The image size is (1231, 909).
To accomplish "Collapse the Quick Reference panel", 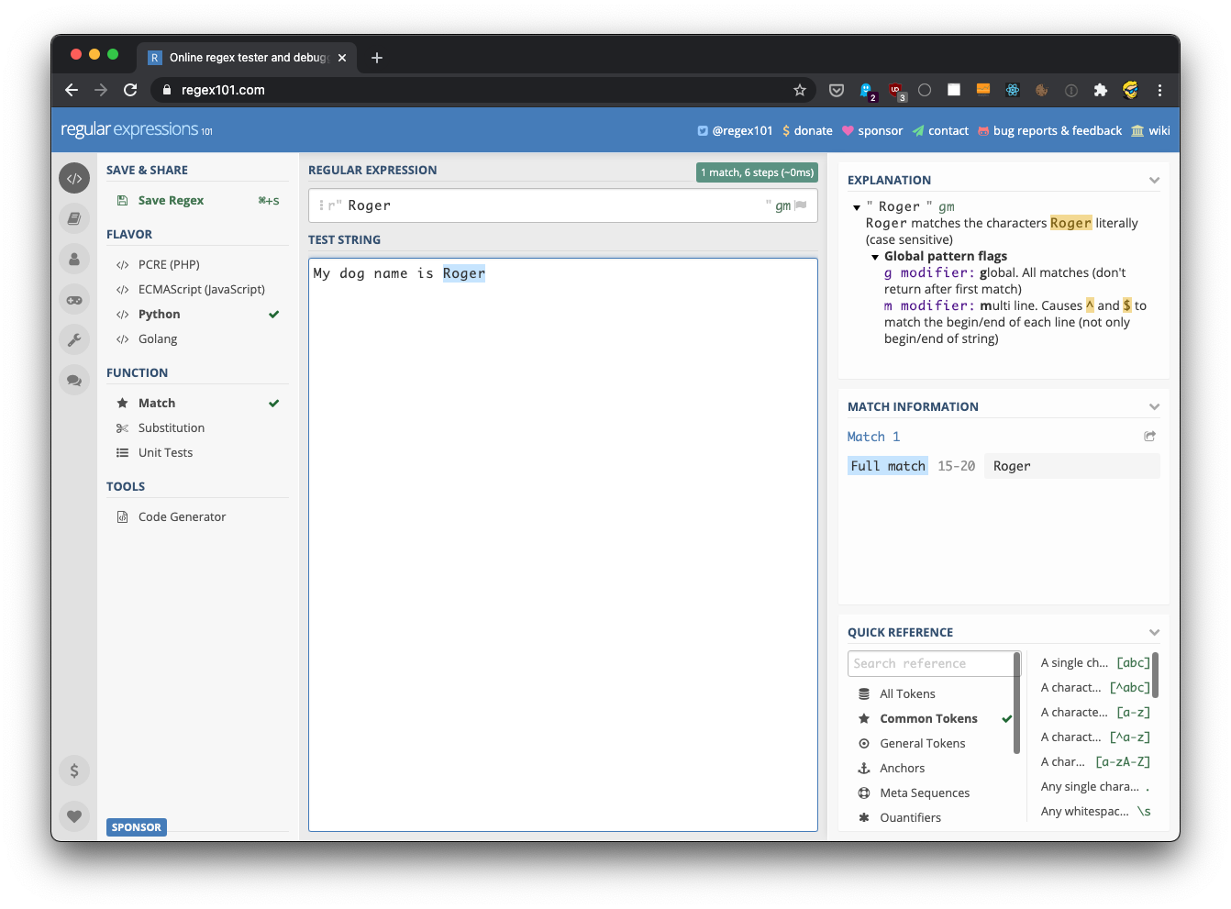I will 1154,632.
